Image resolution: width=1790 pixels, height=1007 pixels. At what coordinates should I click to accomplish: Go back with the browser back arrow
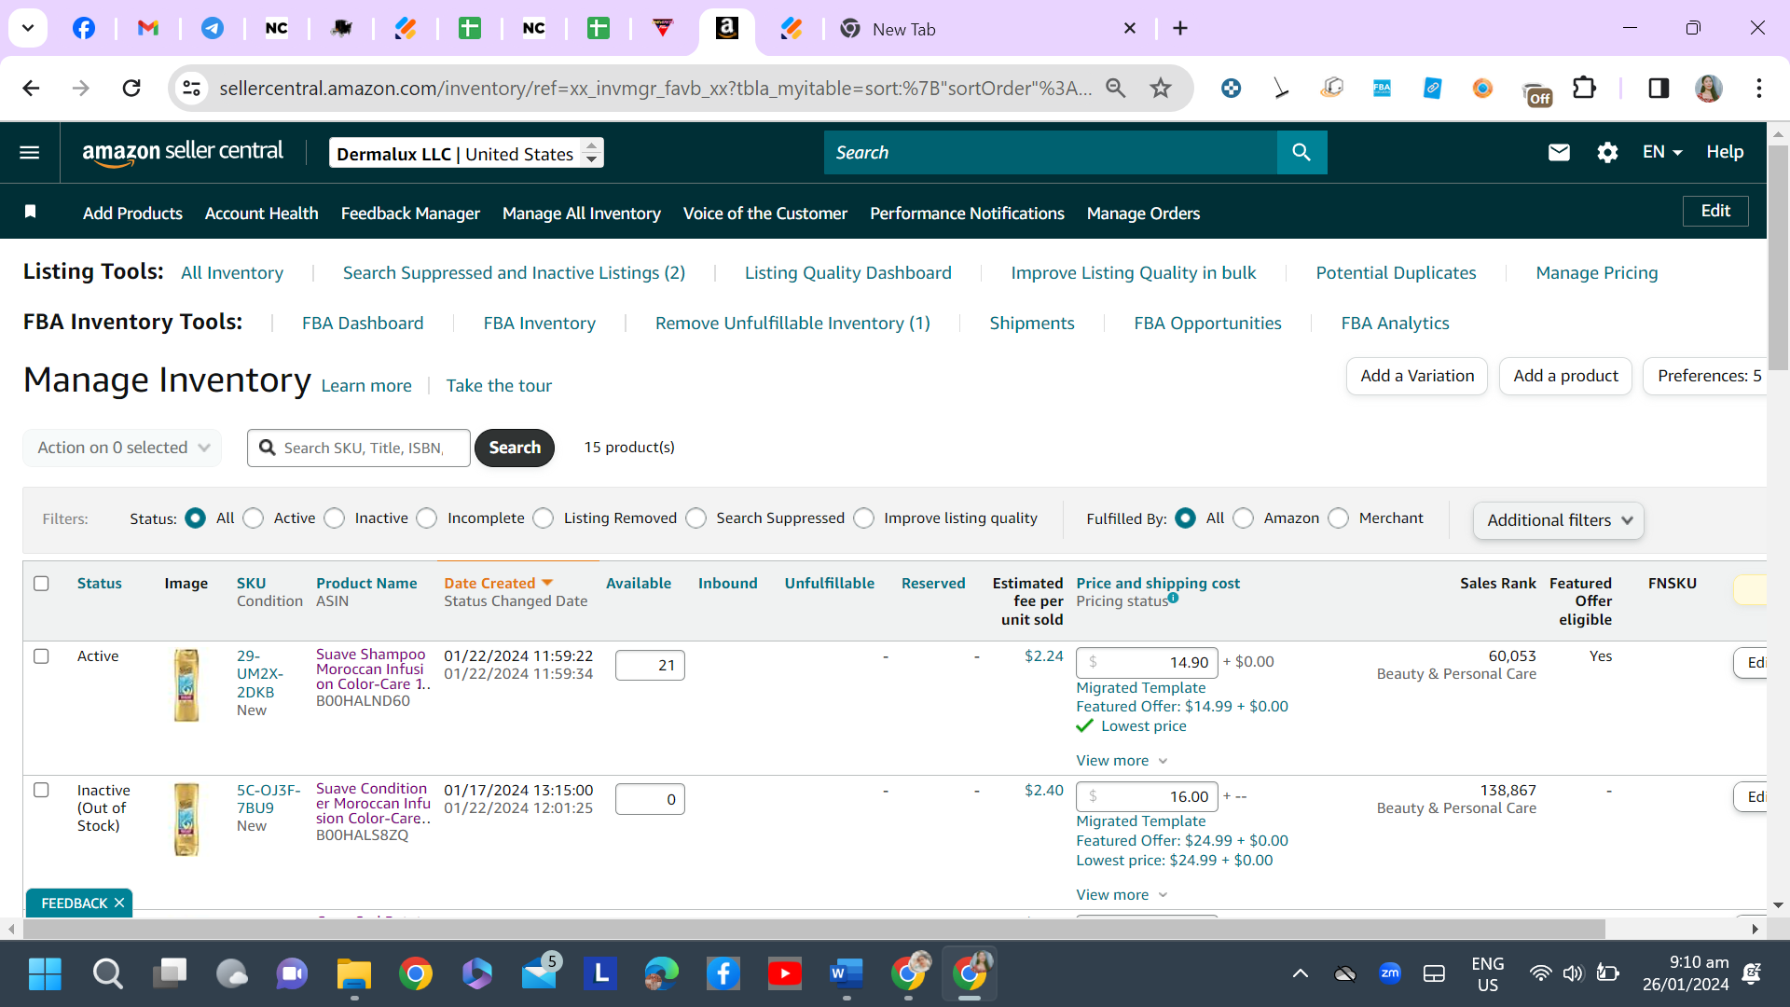(31, 88)
